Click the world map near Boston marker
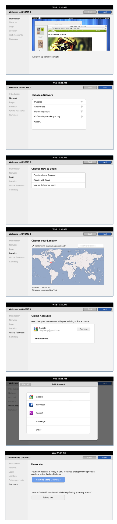This screenshot has height=524, width=117. point(52,262)
